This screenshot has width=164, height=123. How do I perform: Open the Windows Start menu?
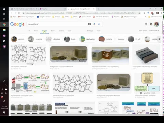tap(4, 9)
